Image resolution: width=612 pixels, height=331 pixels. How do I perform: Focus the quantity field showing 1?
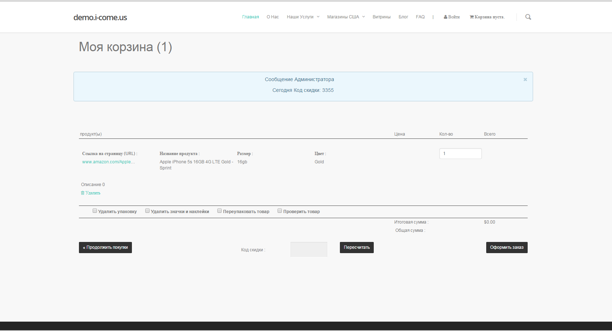(x=461, y=154)
